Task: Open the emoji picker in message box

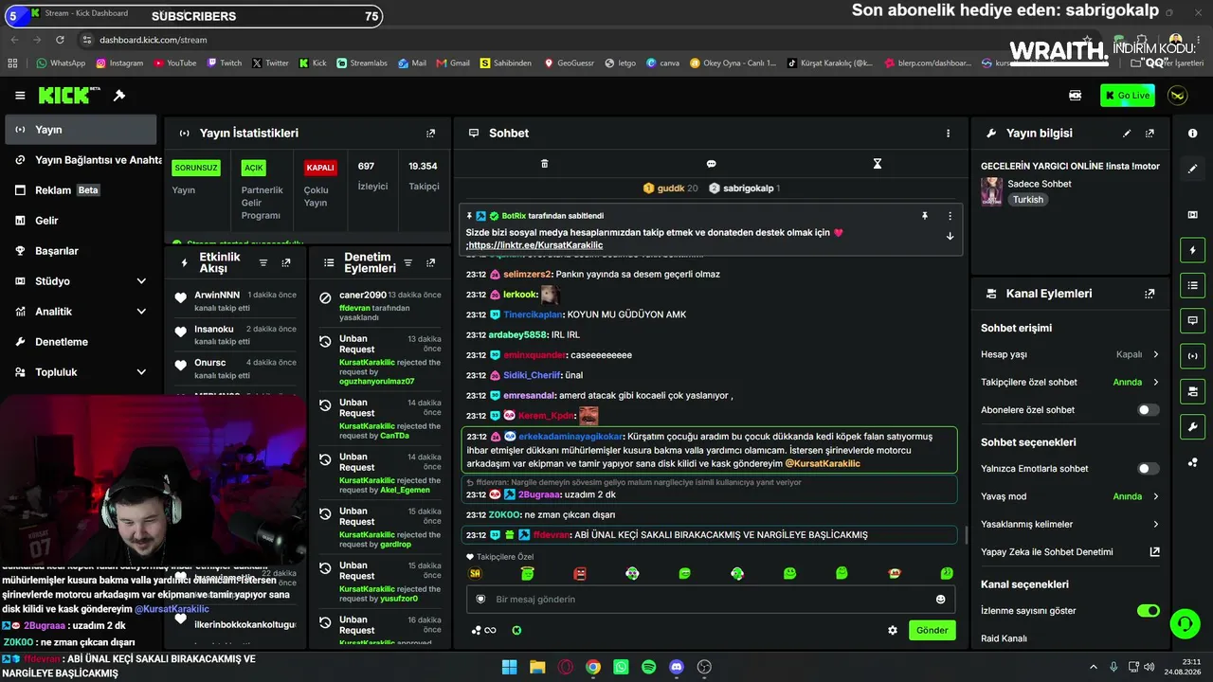Action: click(940, 600)
